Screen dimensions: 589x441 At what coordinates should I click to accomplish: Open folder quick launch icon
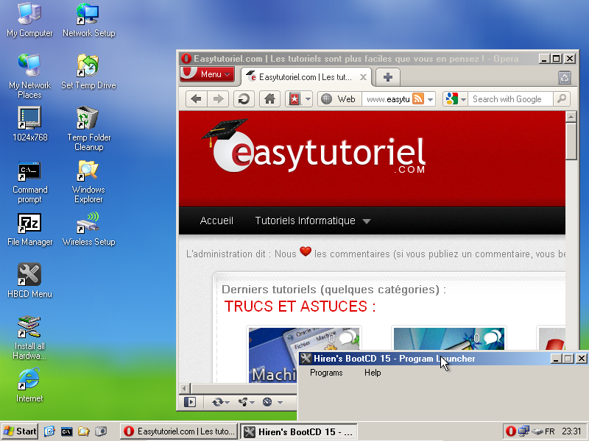click(83, 431)
